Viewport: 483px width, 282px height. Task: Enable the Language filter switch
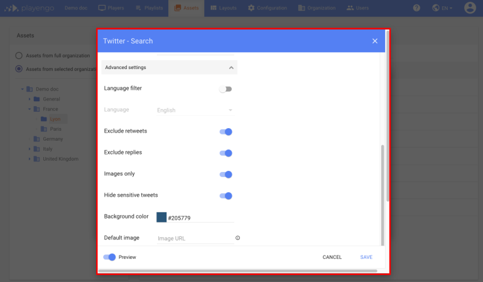[225, 89]
